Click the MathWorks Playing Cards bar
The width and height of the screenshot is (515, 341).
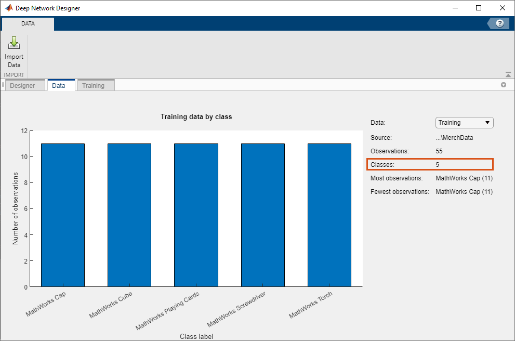tap(196, 215)
